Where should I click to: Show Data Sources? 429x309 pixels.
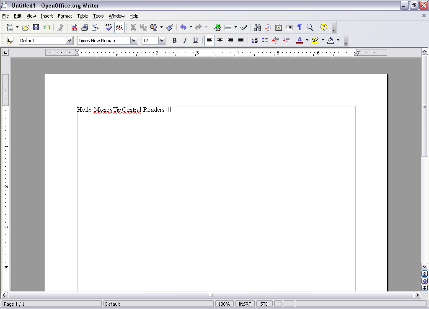(x=289, y=27)
